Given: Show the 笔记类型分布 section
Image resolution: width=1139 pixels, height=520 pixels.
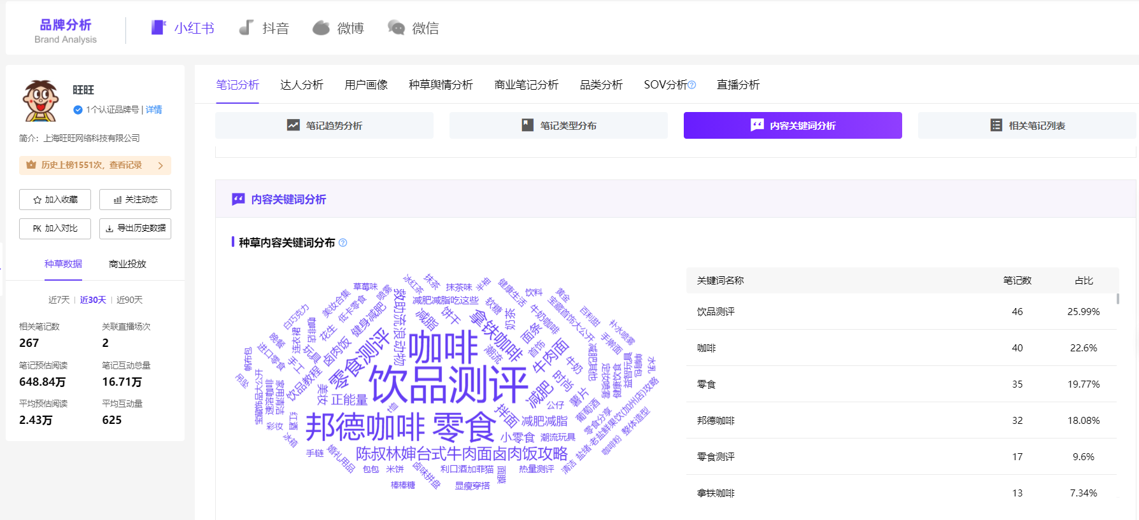Looking at the screenshot, I should (558, 125).
